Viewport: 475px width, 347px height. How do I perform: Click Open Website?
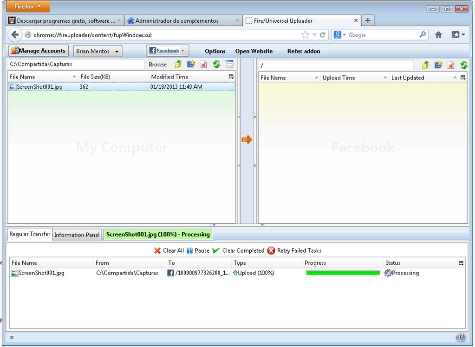pos(254,51)
